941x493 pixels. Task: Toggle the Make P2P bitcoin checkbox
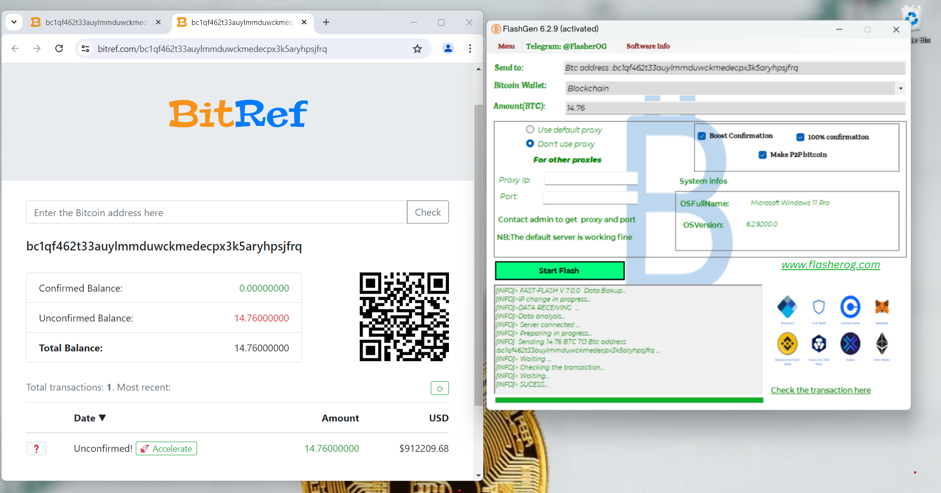click(x=763, y=155)
